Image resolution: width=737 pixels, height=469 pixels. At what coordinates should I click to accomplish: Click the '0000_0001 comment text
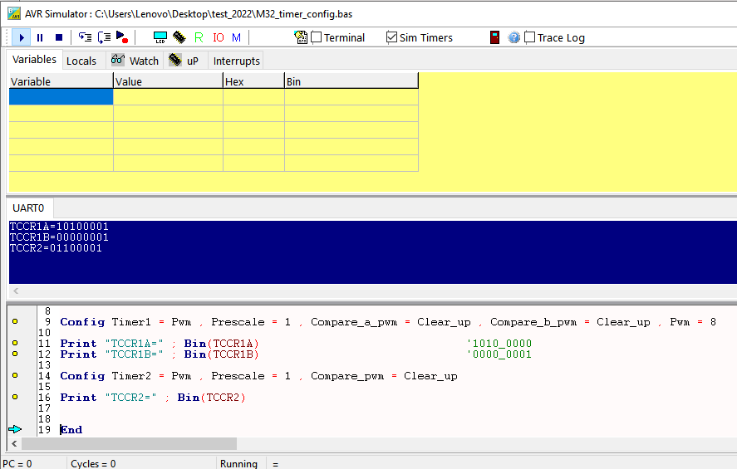499,354
